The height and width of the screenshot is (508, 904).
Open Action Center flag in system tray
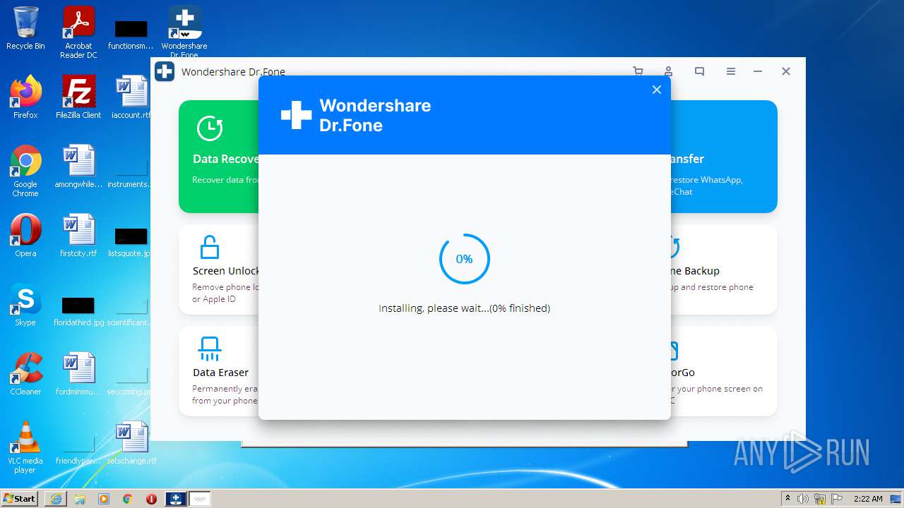coord(837,499)
